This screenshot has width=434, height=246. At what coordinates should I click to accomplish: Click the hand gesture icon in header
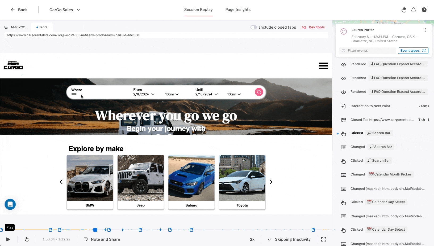tap(404, 10)
